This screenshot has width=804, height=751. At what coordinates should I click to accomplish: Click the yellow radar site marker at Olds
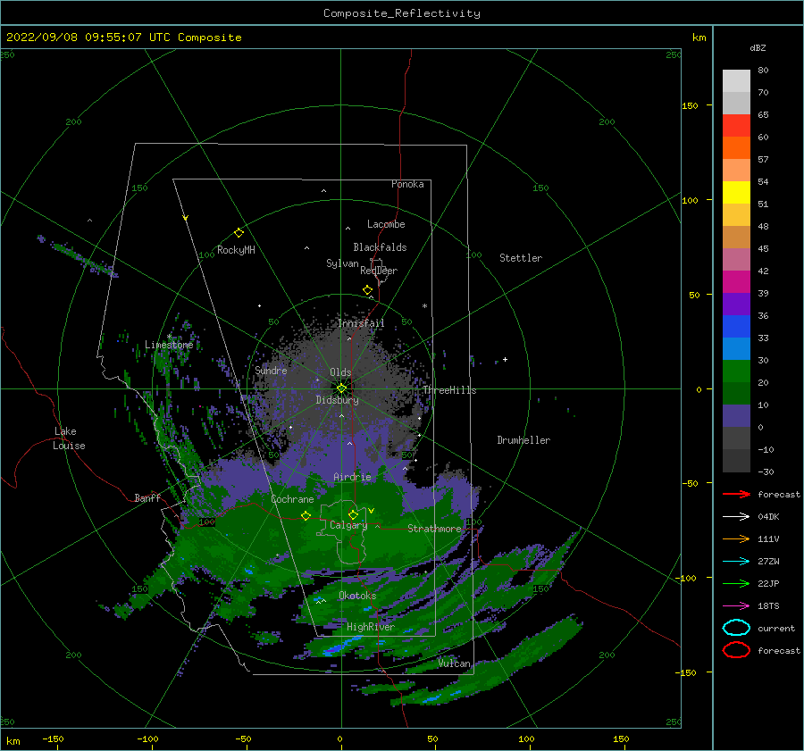coord(341,388)
